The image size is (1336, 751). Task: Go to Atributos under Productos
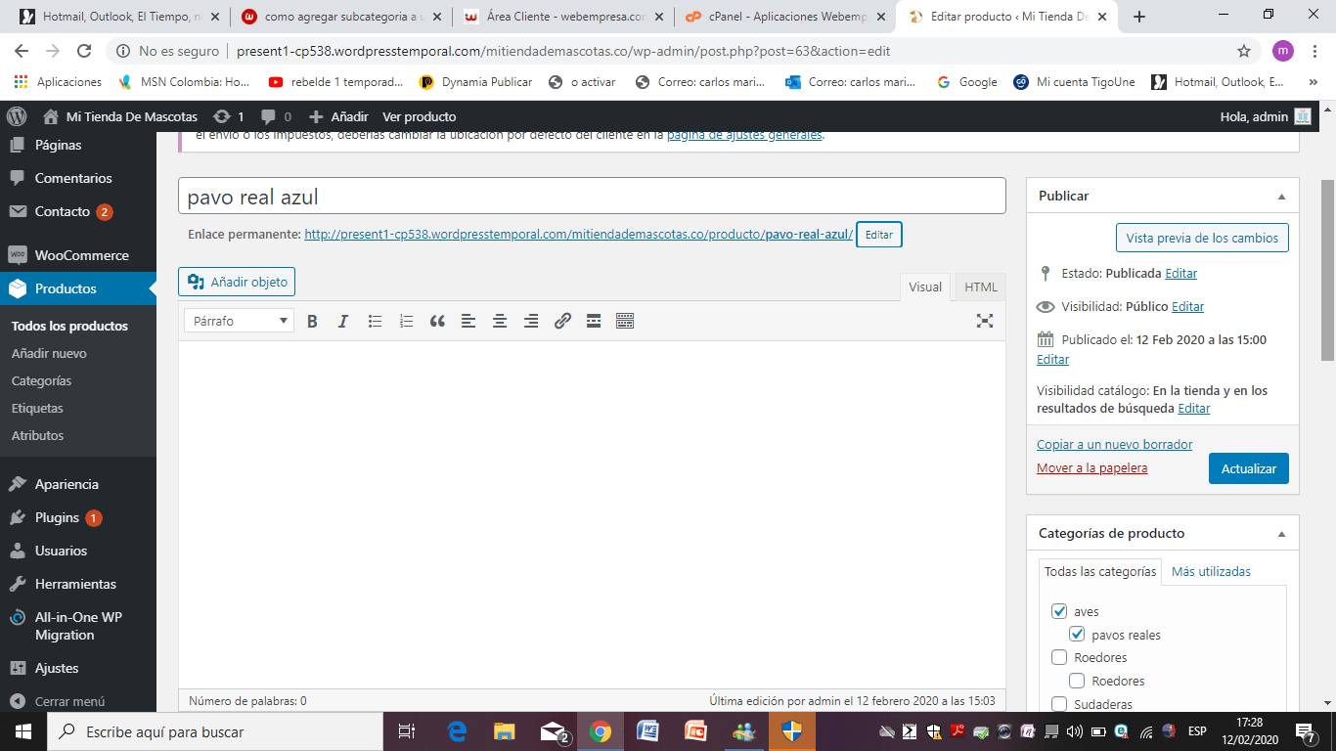[37, 435]
